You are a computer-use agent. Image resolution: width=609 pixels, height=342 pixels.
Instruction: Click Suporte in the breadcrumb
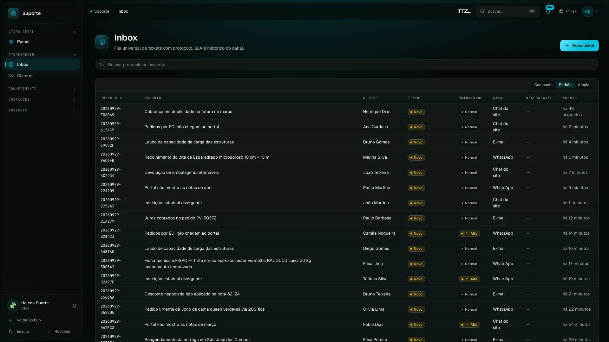(101, 11)
